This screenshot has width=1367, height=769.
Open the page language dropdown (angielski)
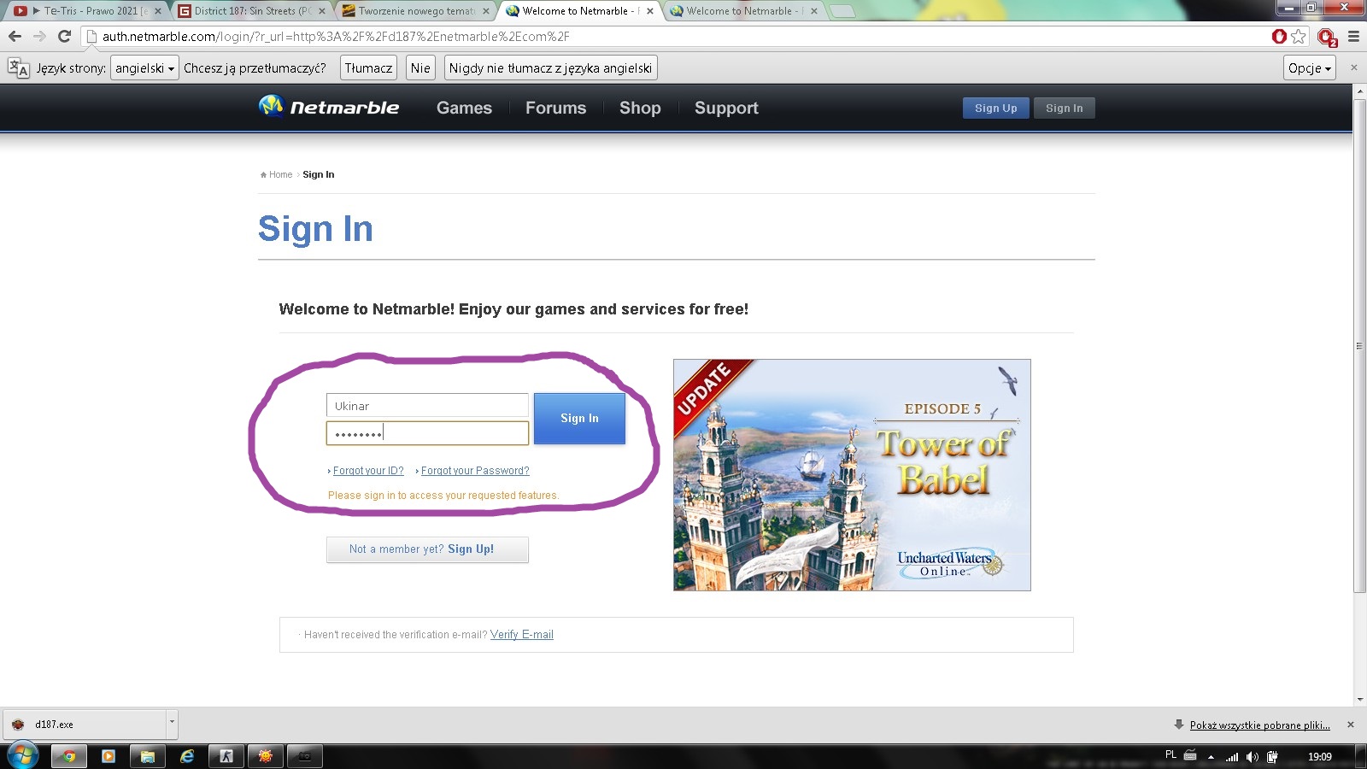point(144,68)
